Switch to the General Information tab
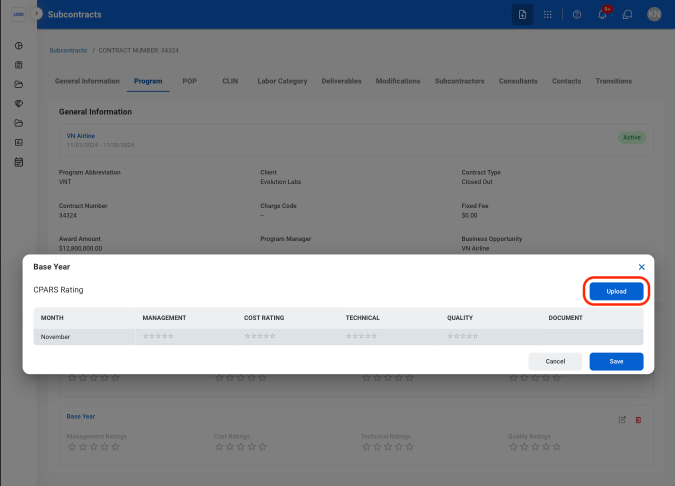 pos(87,81)
